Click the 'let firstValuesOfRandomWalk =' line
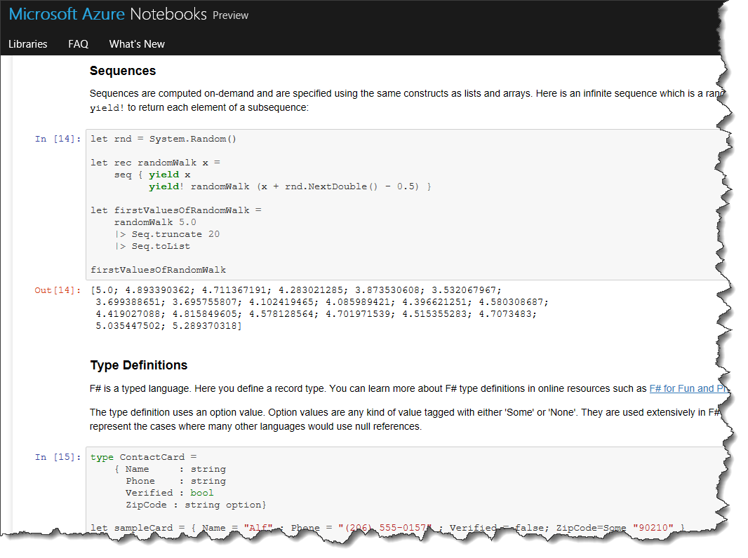This screenshot has height=558, width=748. pos(176,210)
